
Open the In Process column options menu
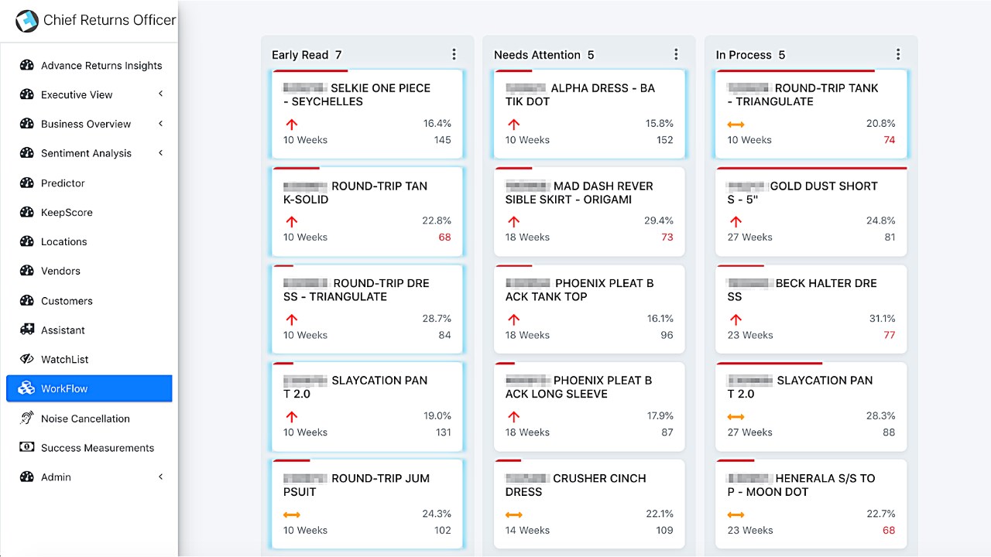(898, 54)
